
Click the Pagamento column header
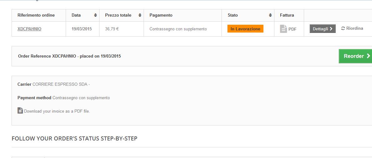pyautogui.click(x=161, y=15)
